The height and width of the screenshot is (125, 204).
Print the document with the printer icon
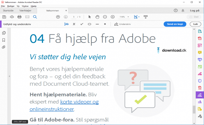[20, 17]
